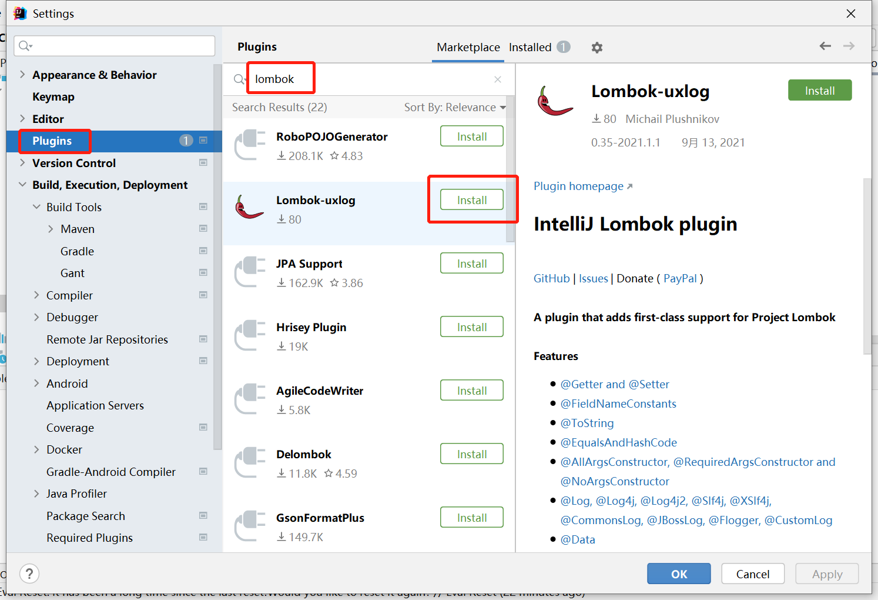The height and width of the screenshot is (600, 878).
Task: Navigate back using the back arrow icon
Action: [825, 45]
